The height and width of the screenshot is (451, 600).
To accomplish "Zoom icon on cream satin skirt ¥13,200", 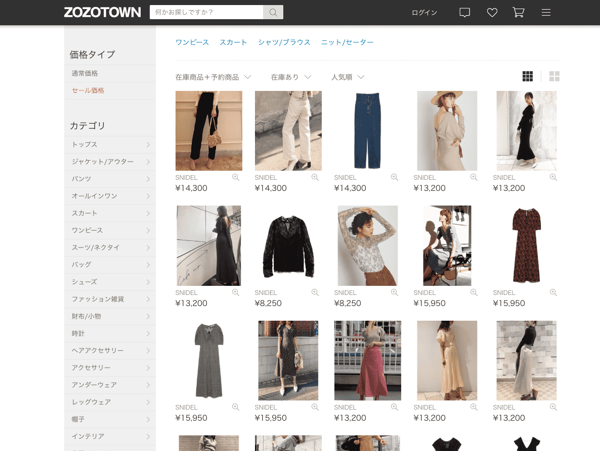I will tap(474, 408).
